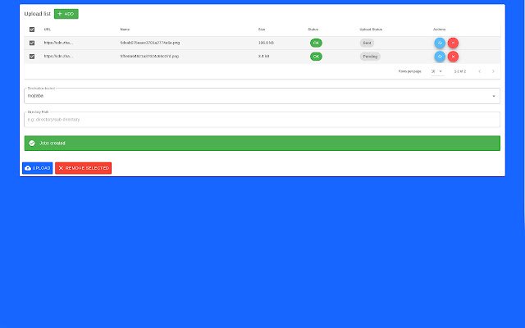The width and height of the screenshot is (525, 328).
Task: Click the OK status badge in the Pending row
Action: (x=316, y=57)
